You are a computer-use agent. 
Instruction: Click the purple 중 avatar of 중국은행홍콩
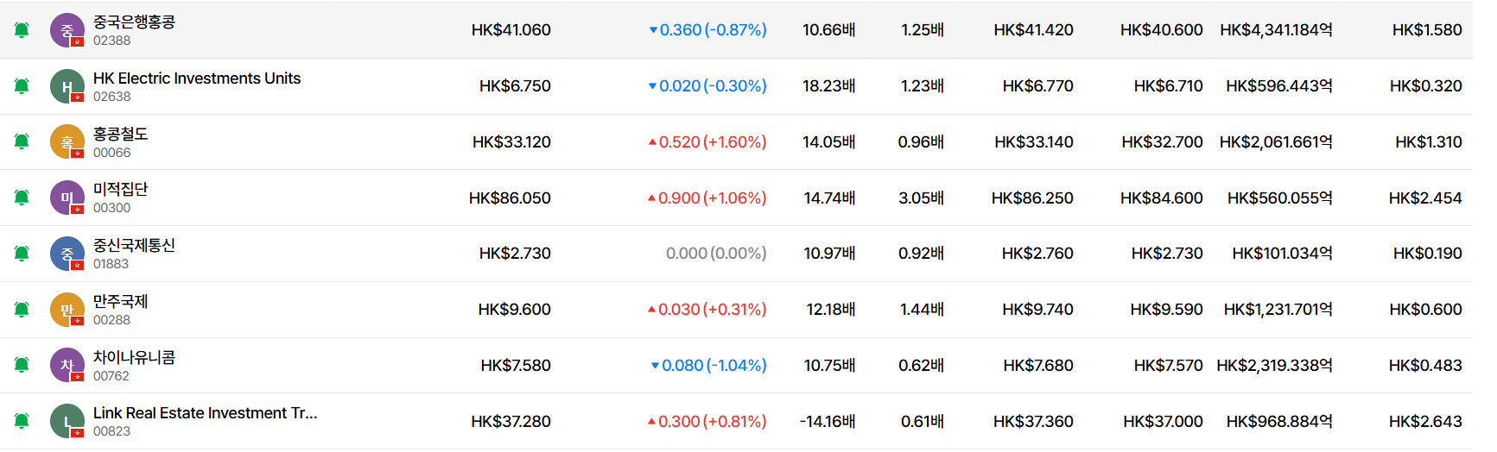point(67,30)
